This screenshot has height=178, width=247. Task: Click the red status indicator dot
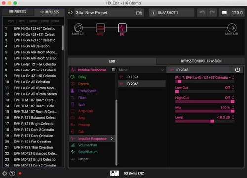(x=20, y=173)
